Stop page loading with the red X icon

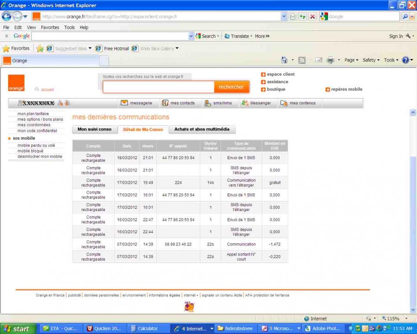312,16
